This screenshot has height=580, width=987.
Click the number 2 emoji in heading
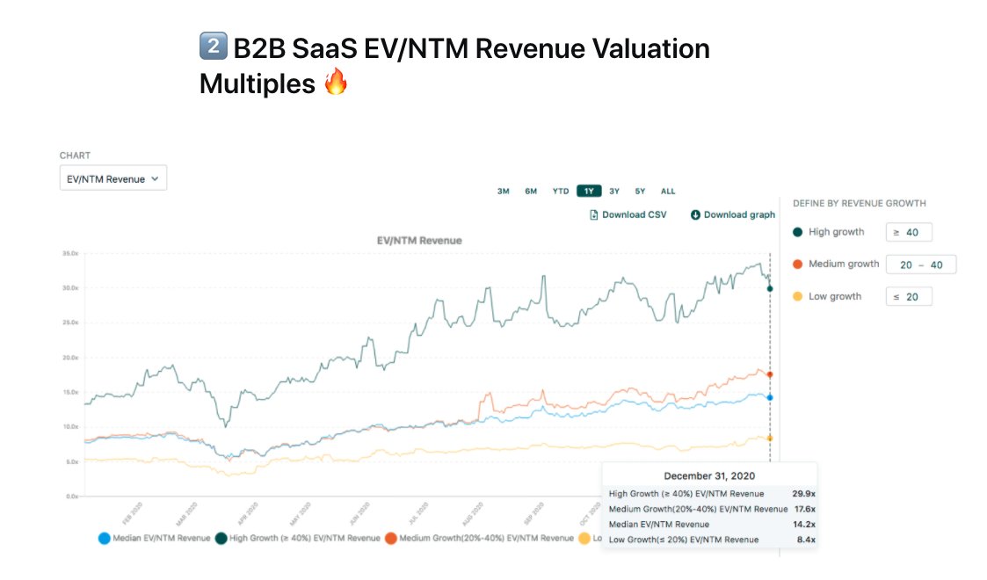[x=214, y=46]
